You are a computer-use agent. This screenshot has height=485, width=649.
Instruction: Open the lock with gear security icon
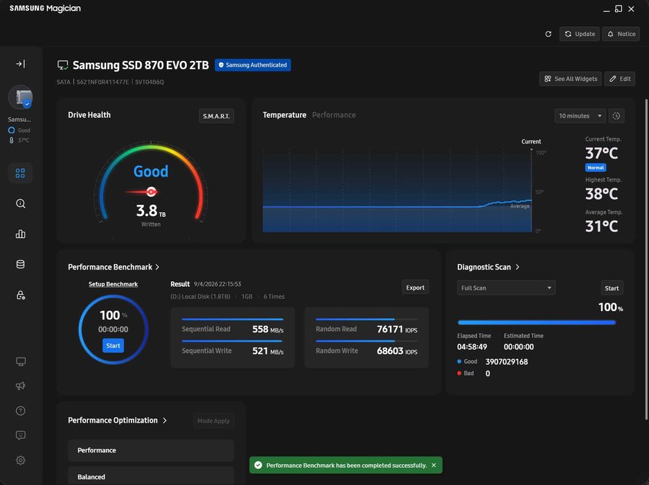coord(20,295)
